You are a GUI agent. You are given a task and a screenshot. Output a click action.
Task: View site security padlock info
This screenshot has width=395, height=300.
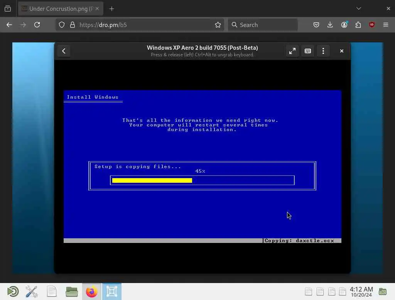click(73, 25)
